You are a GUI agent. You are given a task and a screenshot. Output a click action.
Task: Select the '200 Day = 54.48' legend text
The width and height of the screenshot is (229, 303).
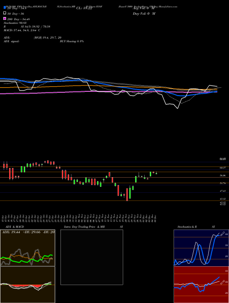point(18,19)
